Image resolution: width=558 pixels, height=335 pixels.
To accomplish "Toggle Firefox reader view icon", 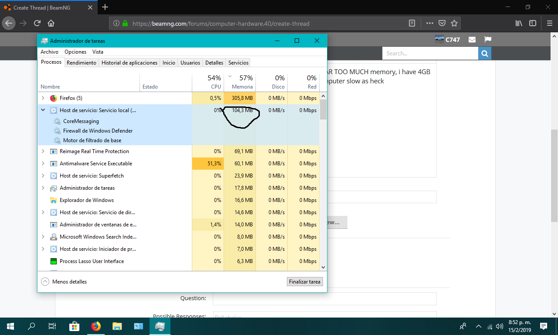I will point(412,23).
